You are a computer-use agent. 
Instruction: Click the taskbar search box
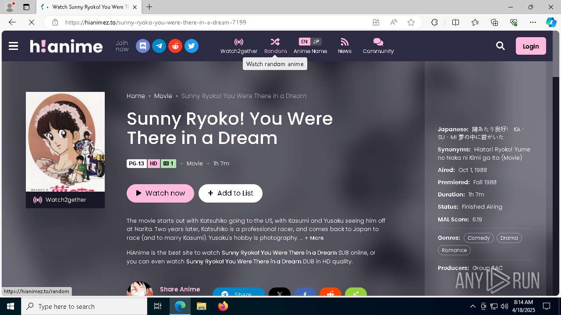[84, 306]
